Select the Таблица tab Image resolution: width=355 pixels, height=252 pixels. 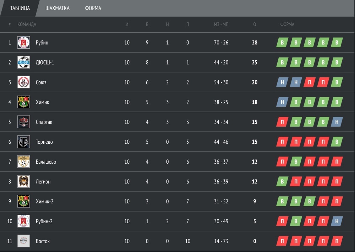click(x=20, y=8)
